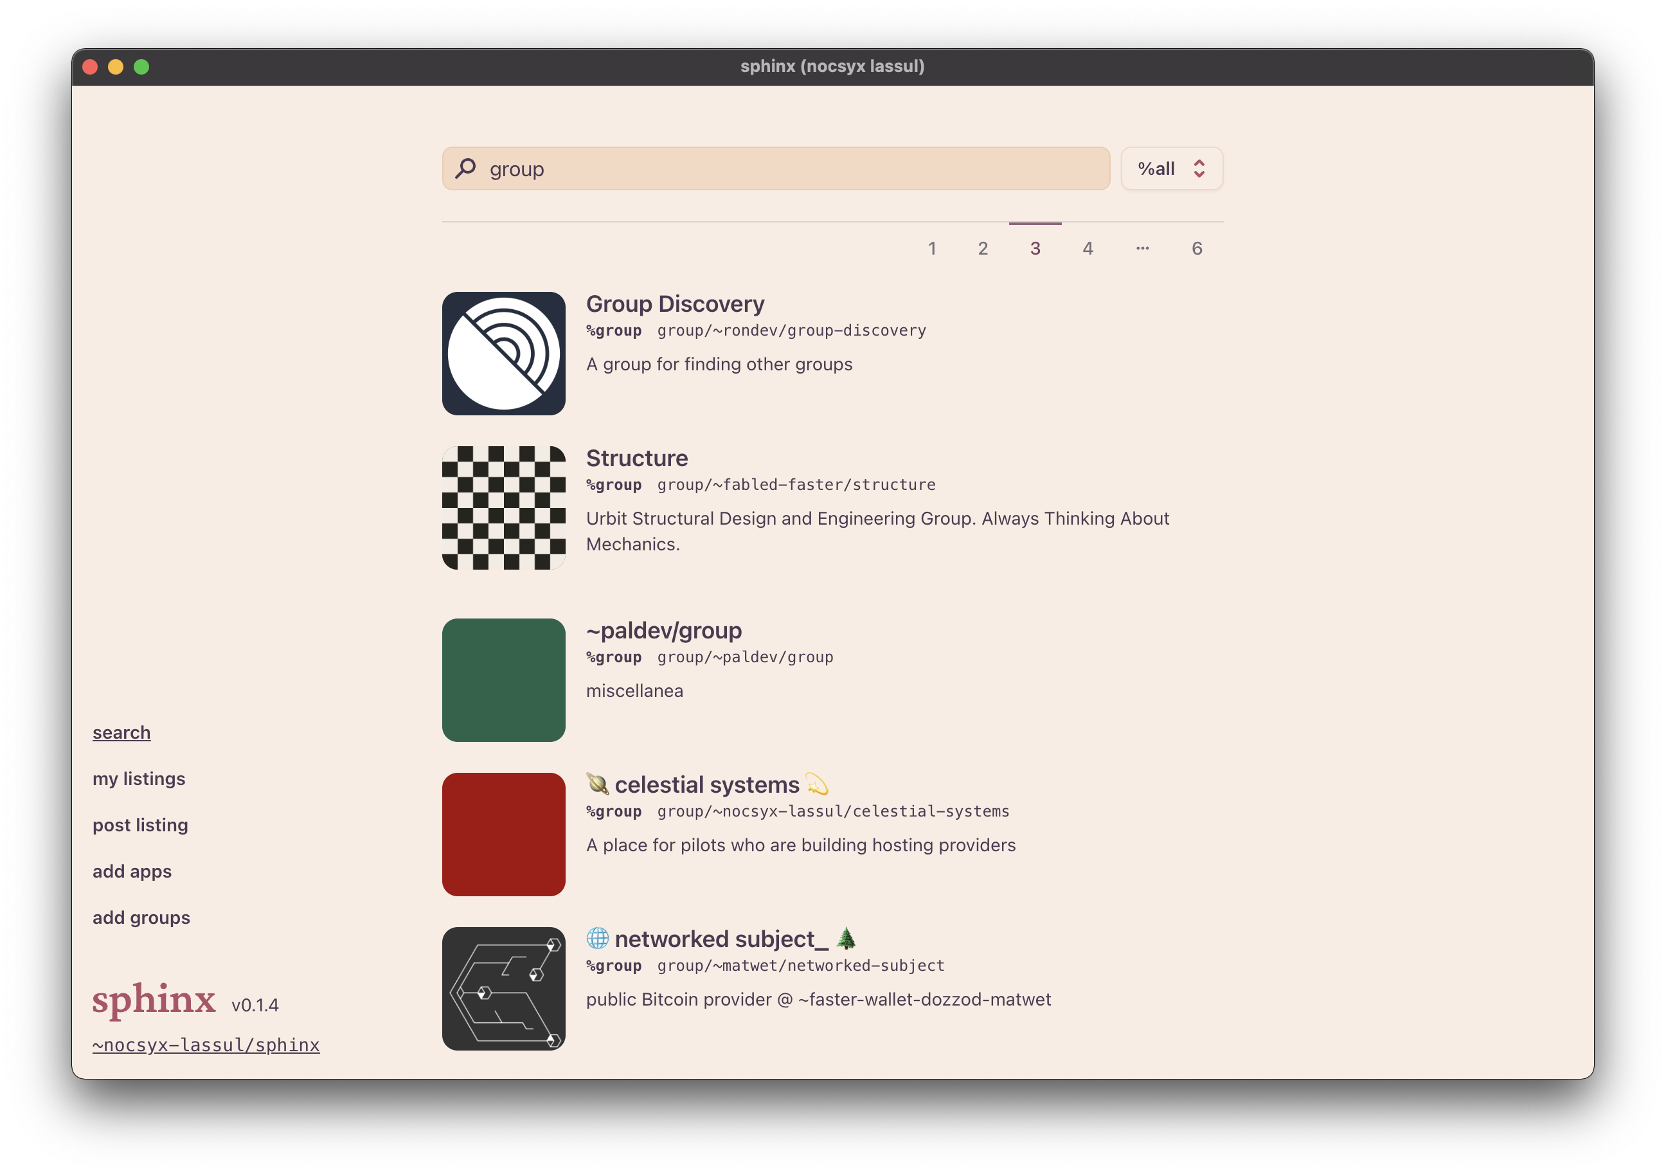Go to results page 2

point(983,248)
